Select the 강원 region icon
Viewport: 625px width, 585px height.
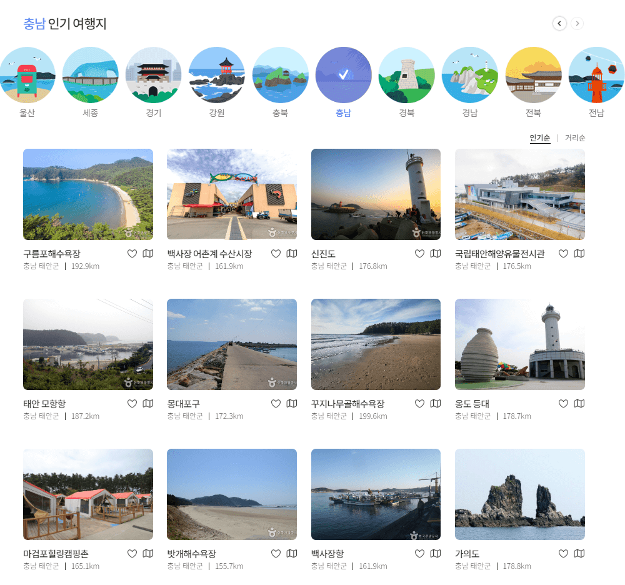coord(217,74)
